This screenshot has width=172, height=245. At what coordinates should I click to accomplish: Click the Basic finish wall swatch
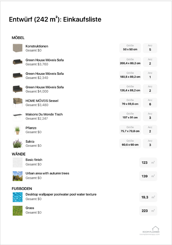17,162
